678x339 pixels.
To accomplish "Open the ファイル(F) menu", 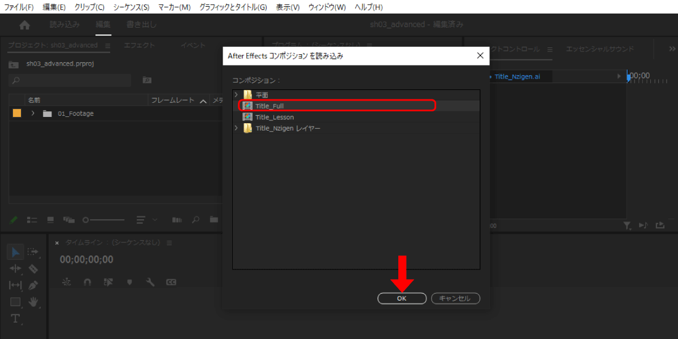I will (19, 7).
